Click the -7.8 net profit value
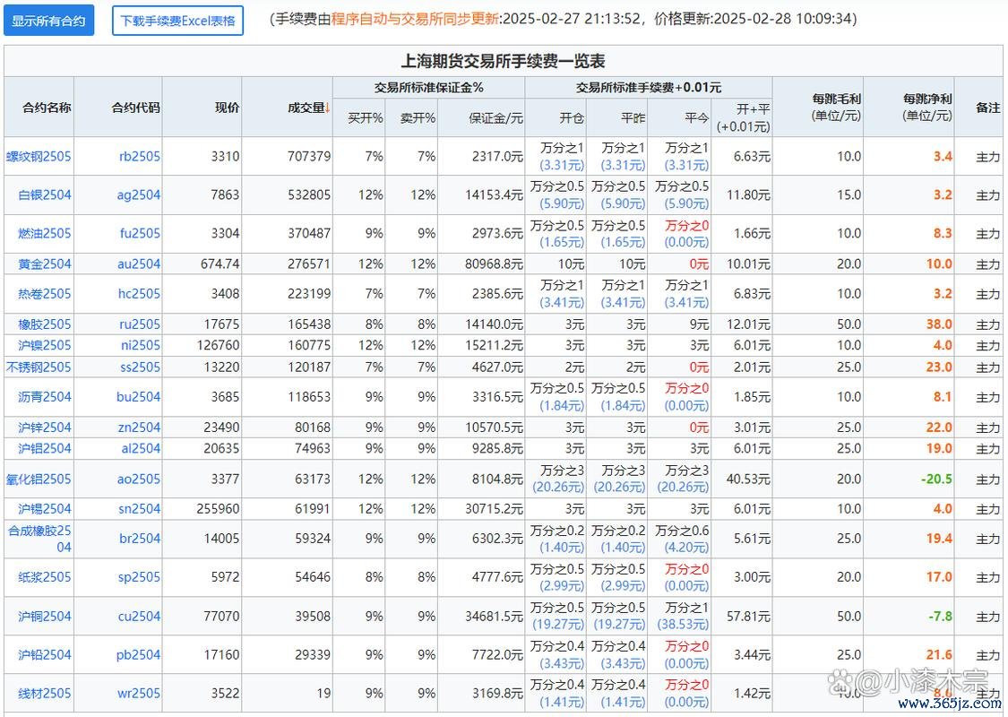Screen dimensions: 1008x717 point(941,616)
